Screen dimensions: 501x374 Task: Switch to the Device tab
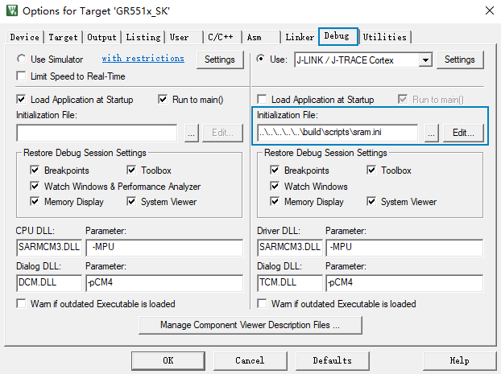tap(25, 37)
